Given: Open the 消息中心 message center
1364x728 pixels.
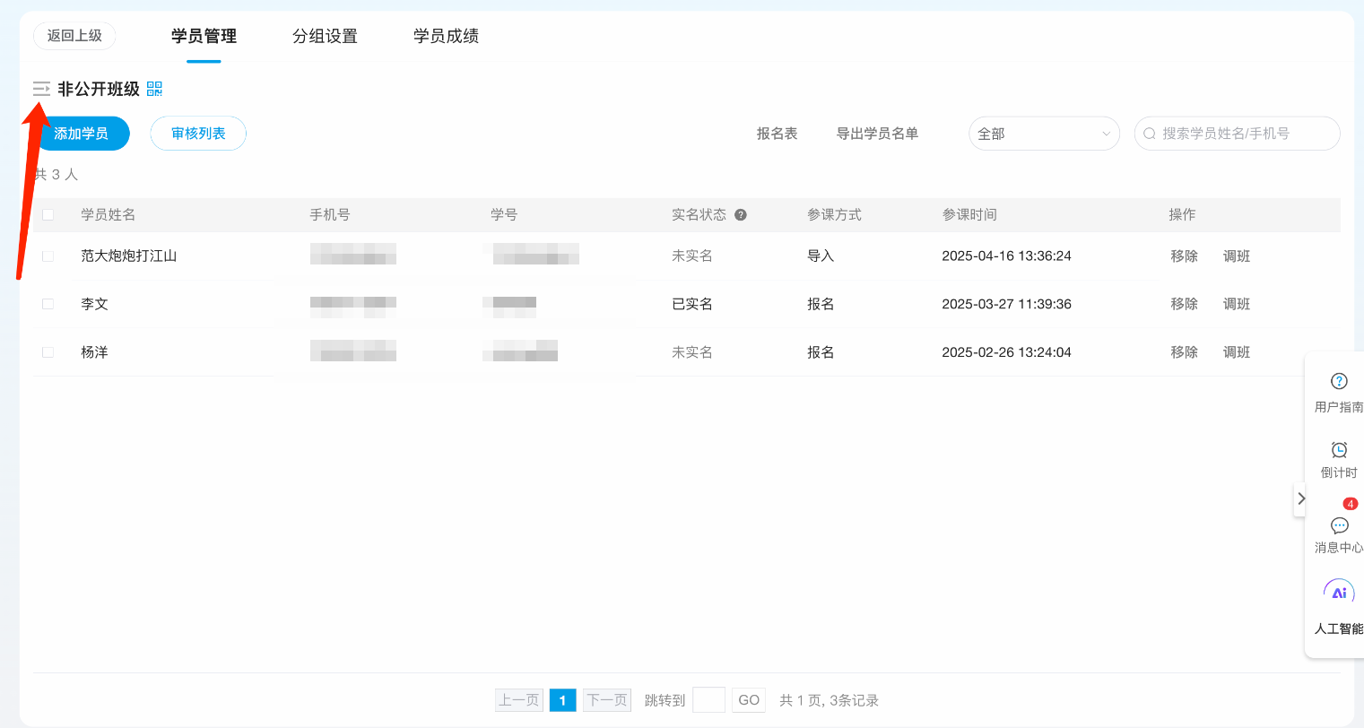Looking at the screenshot, I should 1338,533.
